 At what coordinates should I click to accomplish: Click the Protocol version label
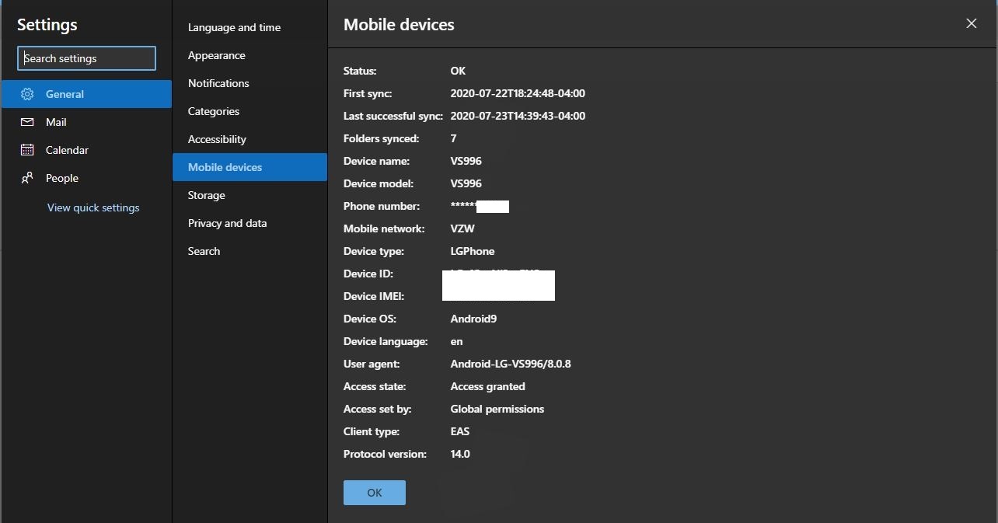tap(385, 454)
